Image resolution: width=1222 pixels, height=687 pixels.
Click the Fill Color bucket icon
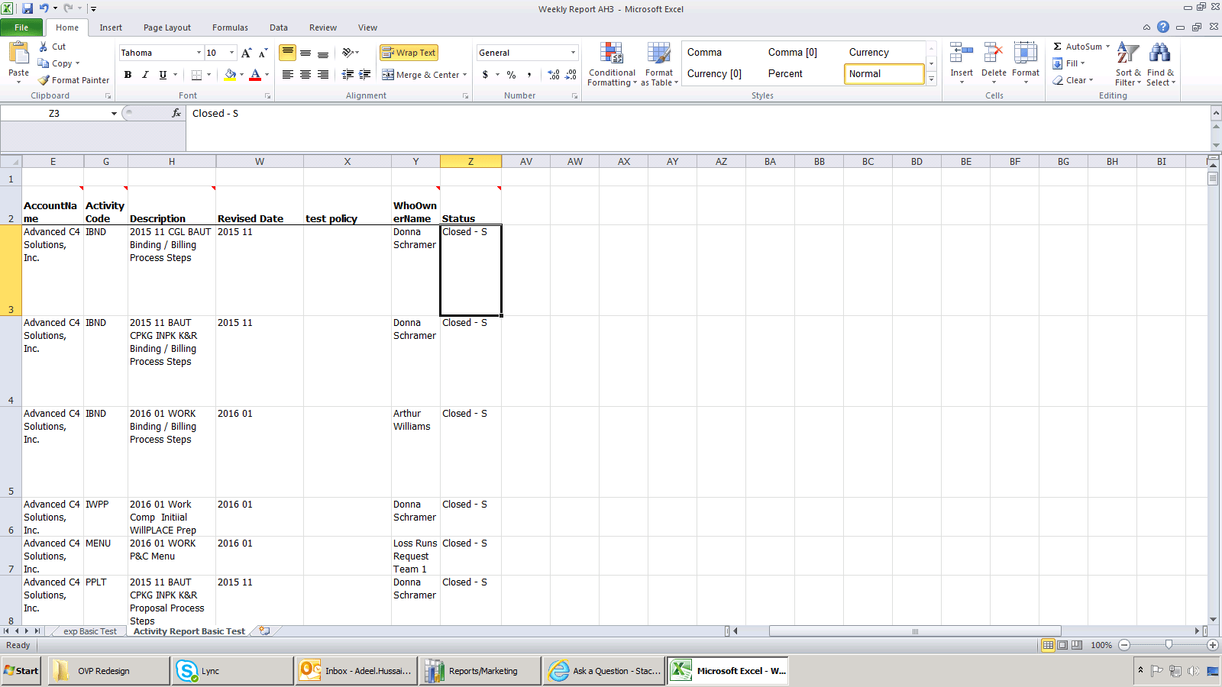coord(230,75)
